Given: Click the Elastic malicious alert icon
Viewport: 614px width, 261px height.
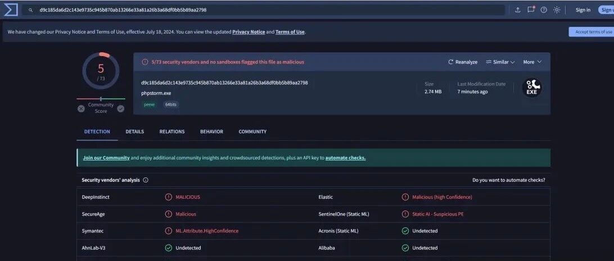Looking at the screenshot, I should tap(405, 197).
